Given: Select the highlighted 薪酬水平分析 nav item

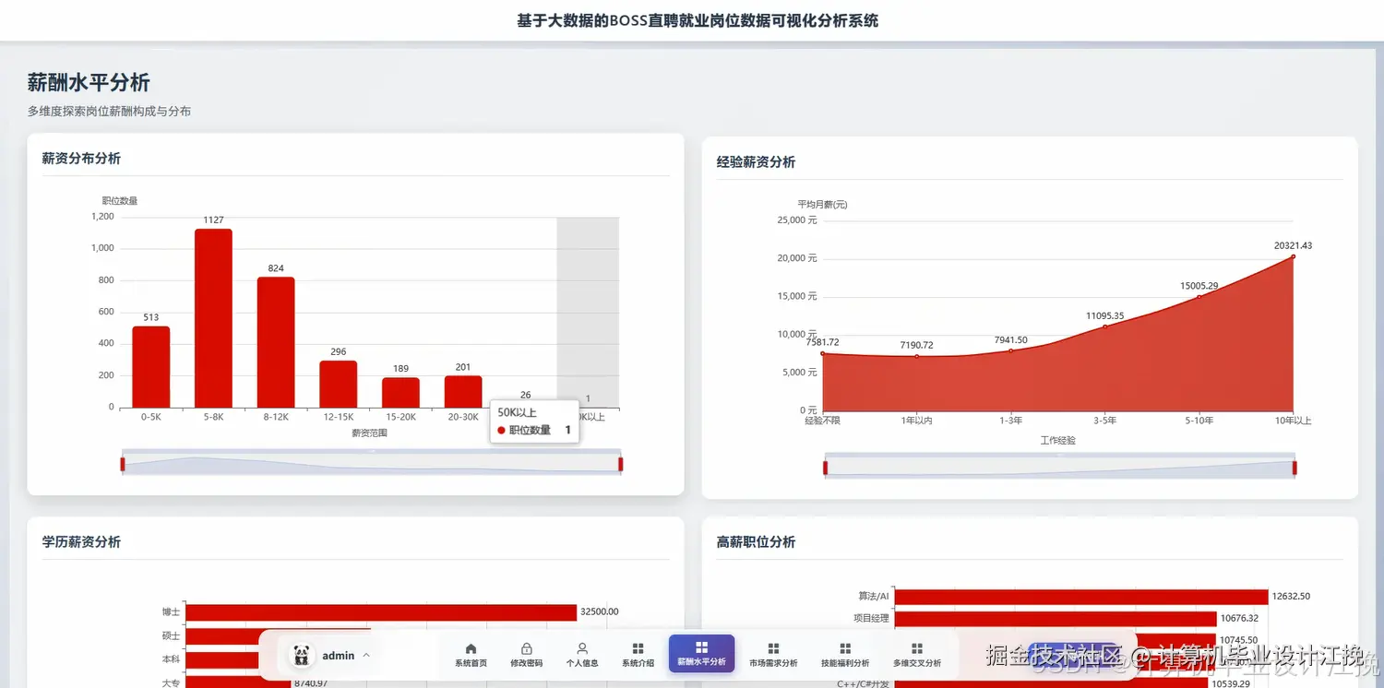Looking at the screenshot, I should click(701, 654).
